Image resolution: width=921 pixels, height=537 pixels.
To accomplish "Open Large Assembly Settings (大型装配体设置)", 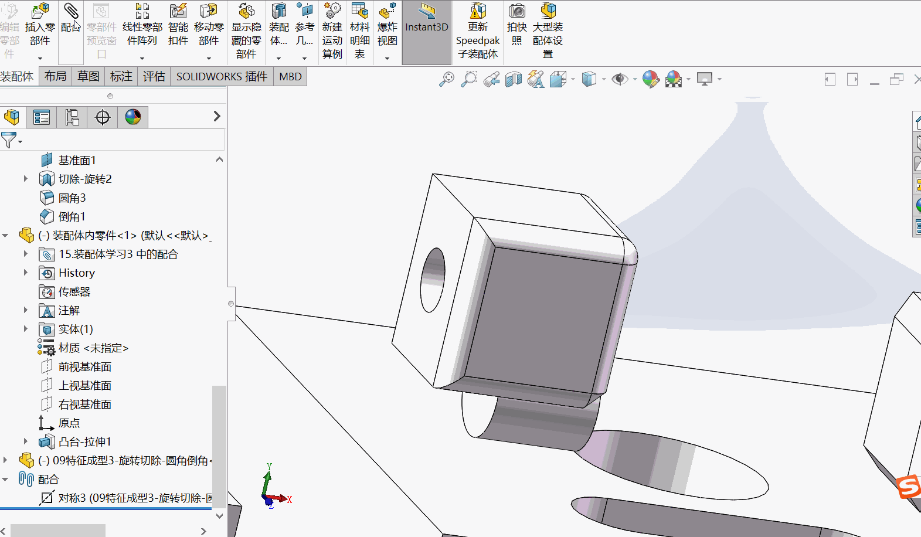I will (548, 11).
